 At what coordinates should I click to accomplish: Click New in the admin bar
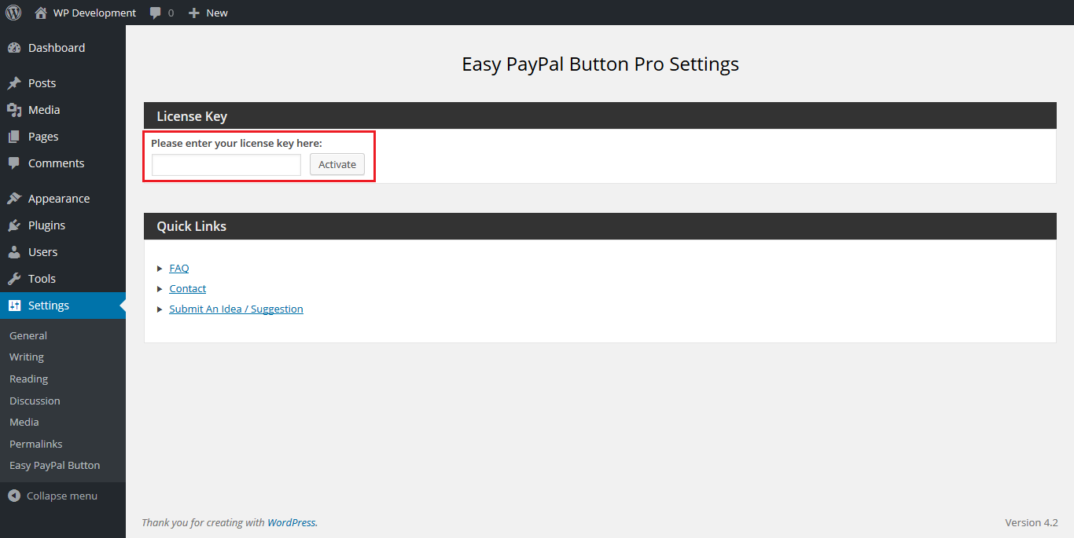(217, 13)
